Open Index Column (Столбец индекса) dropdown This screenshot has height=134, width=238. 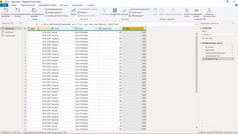(x=54, y=12)
